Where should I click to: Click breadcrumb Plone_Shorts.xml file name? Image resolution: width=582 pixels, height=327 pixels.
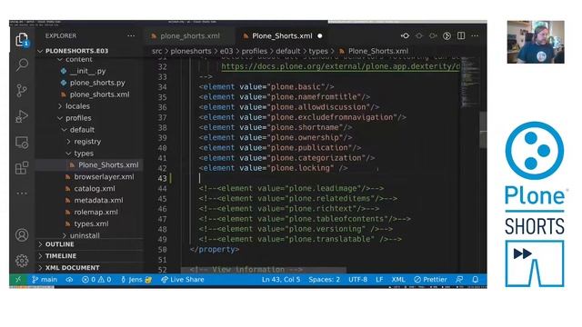click(378, 51)
